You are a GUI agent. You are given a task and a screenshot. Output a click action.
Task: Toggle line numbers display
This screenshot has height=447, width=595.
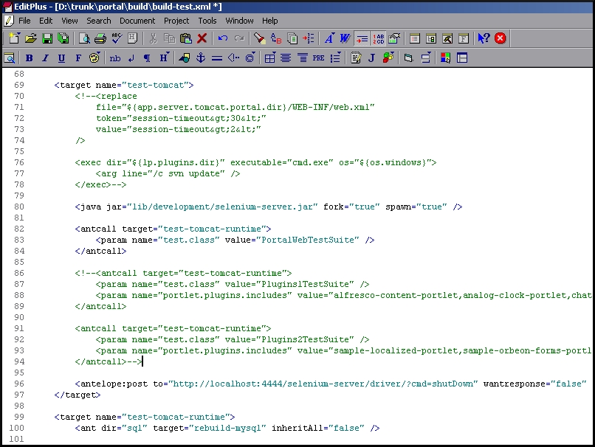pos(379,38)
